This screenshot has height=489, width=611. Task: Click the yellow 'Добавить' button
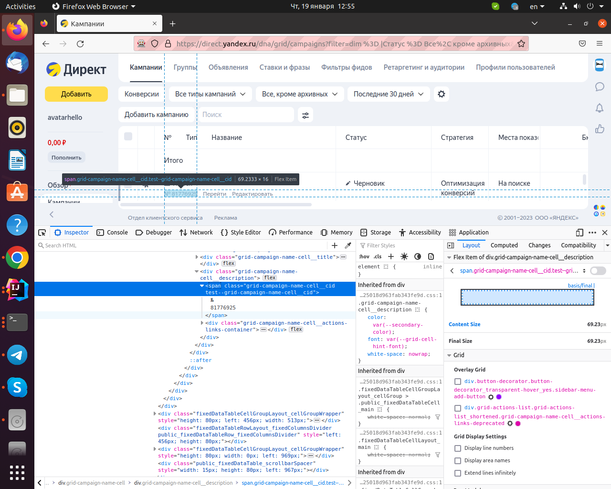point(76,94)
